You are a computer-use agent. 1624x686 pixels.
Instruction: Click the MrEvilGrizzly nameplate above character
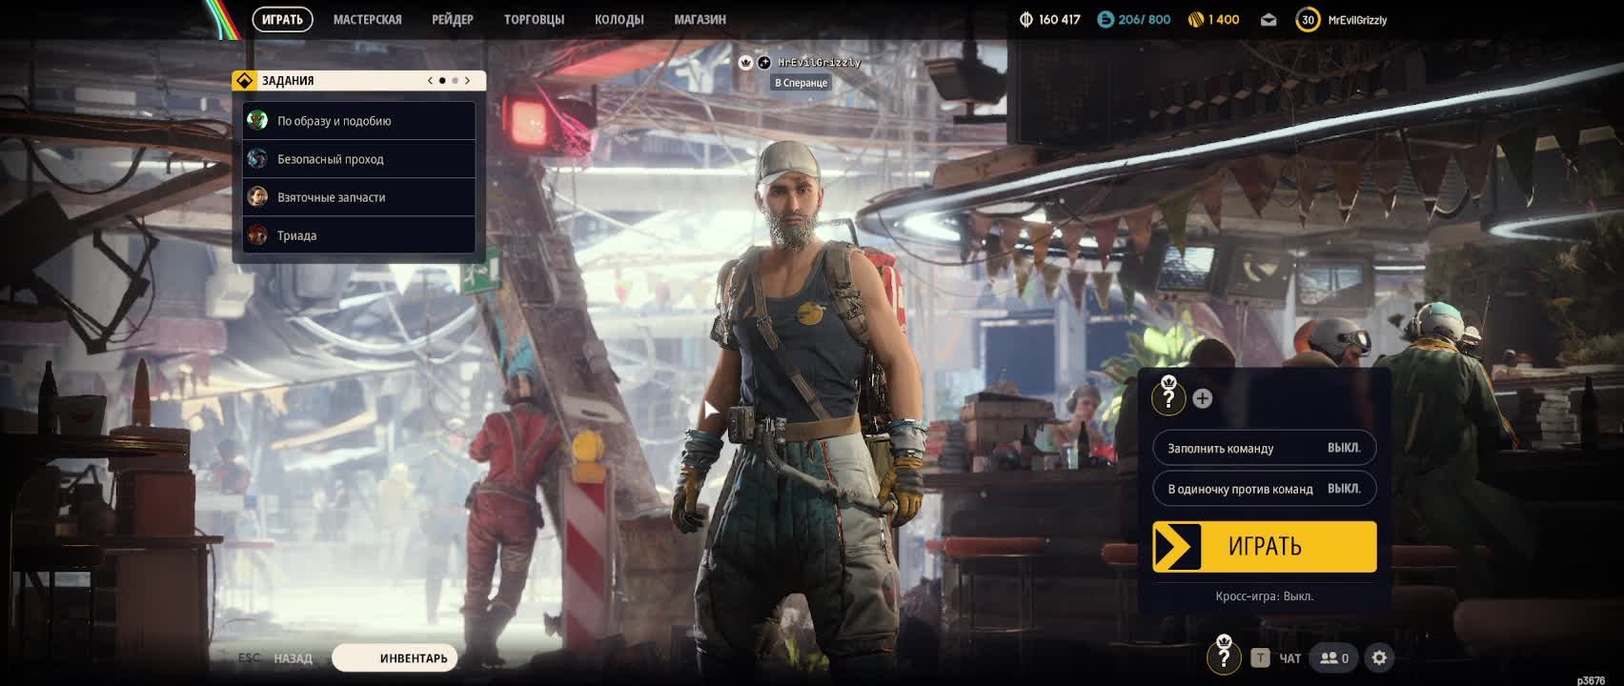[819, 63]
